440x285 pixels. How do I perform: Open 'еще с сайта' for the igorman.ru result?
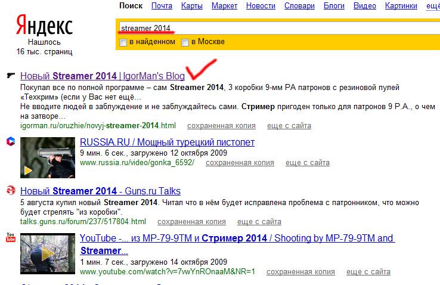289,126
